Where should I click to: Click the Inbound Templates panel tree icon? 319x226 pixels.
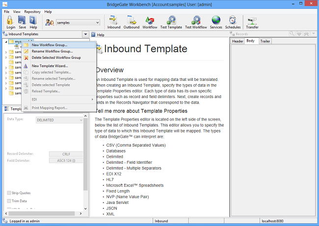5,34
